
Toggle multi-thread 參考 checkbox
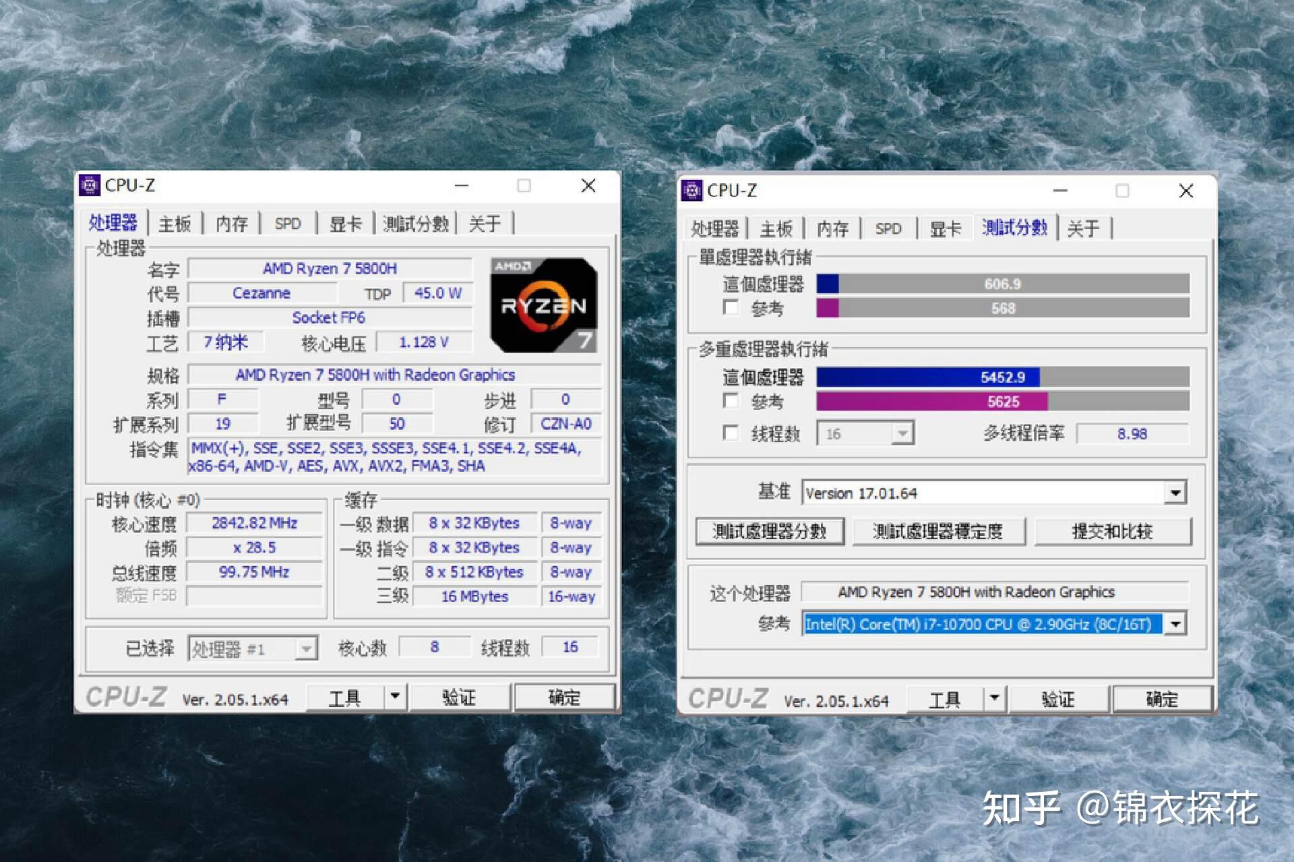(x=731, y=400)
